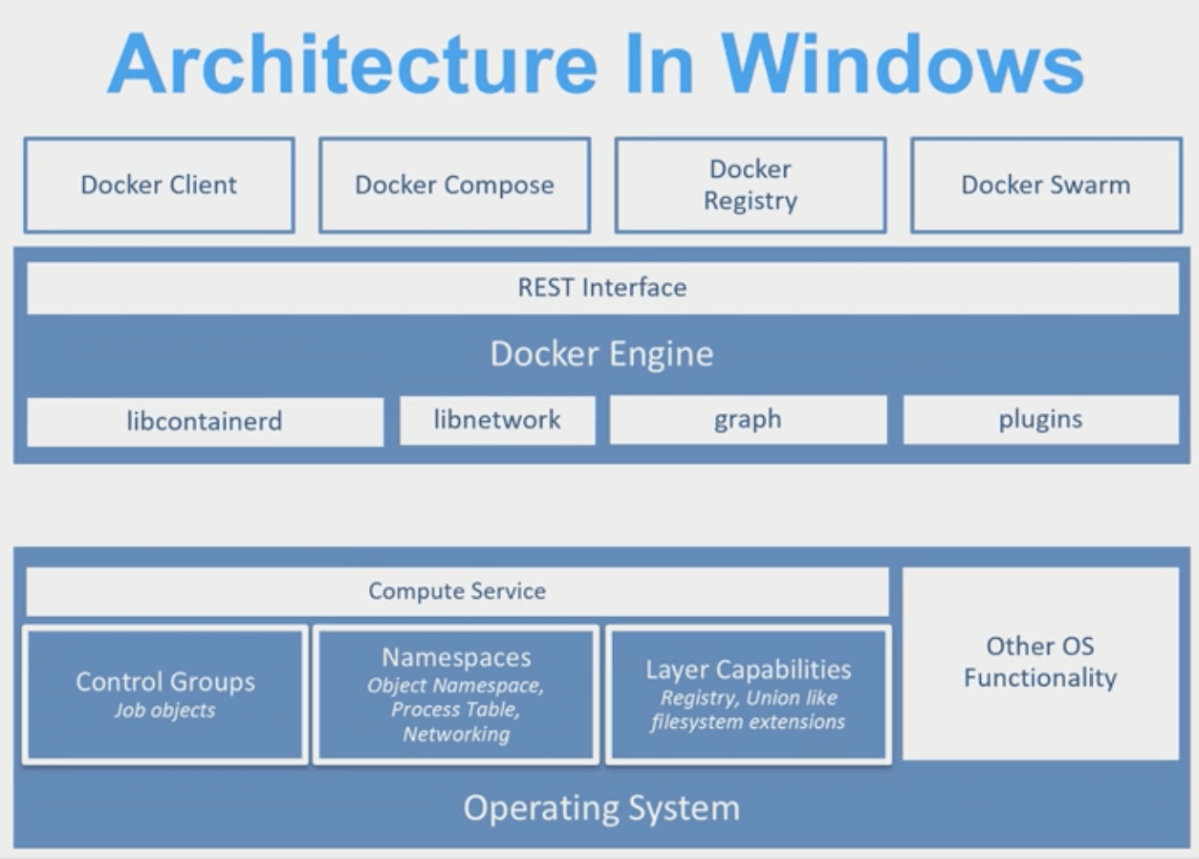This screenshot has height=859, width=1199.
Task: Click the plugins component box
Action: [1041, 418]
